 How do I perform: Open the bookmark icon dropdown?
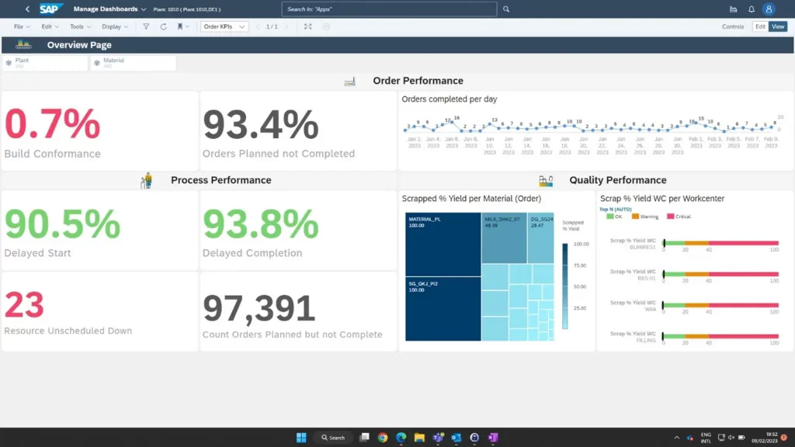[183, 27]
